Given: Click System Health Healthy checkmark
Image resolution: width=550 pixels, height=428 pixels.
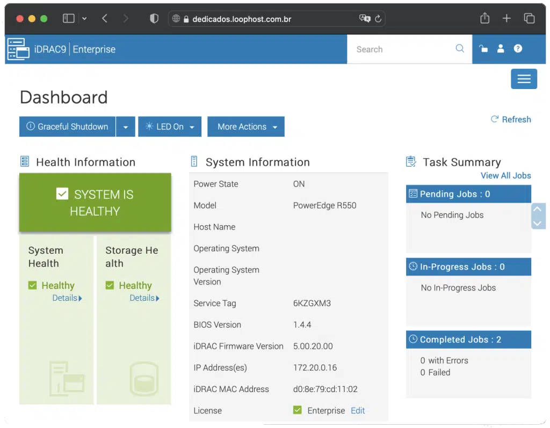Looking at the screenshot, I should click(x=32, y=285).
